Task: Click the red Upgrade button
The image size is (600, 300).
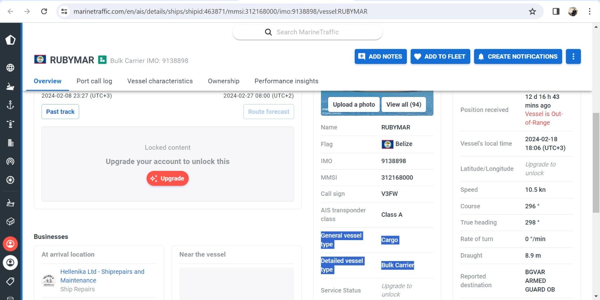Action: tap(168, 178)
